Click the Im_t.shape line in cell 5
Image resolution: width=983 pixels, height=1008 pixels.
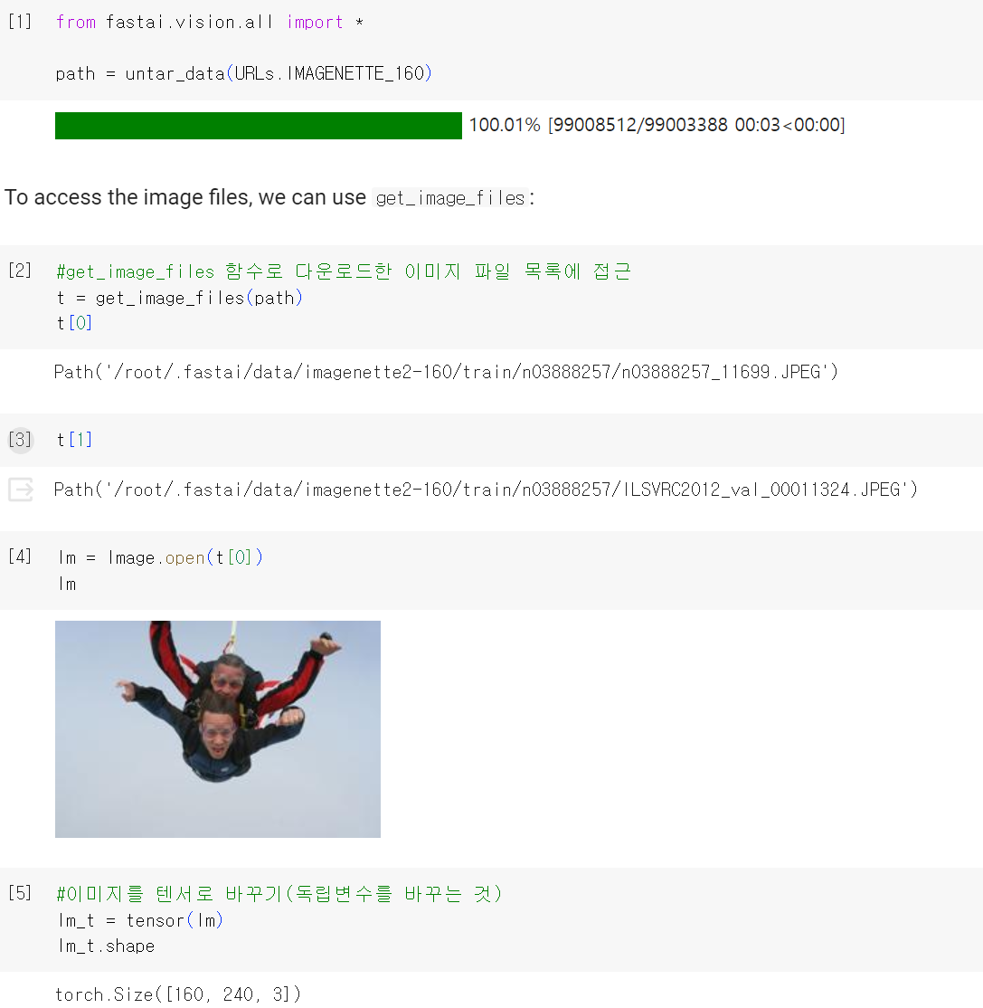coord(106,946)
